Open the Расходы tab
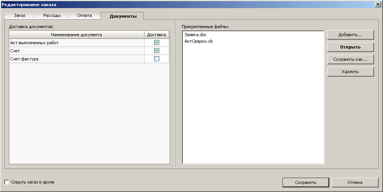This screenshot has height=192, width=383. click(52, 16)
